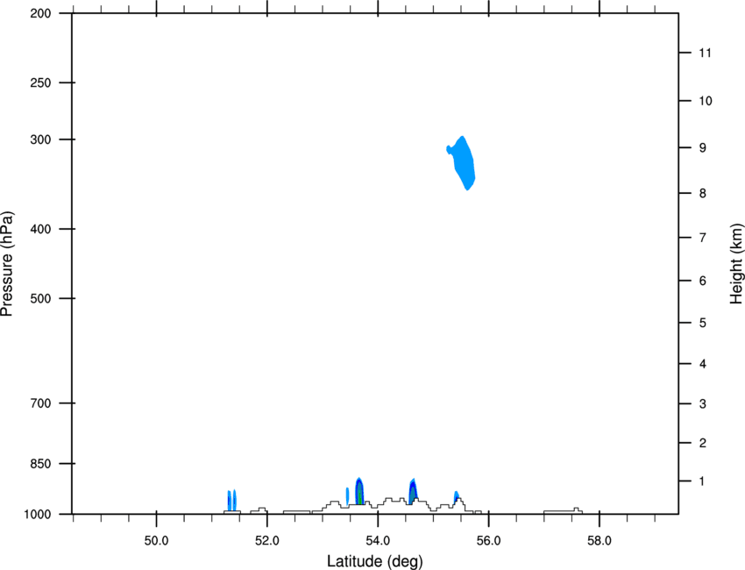Click the 'Latitude (deg)' axis title
The width and height of the screenshot is (745, 570).
tap(374, 561)
